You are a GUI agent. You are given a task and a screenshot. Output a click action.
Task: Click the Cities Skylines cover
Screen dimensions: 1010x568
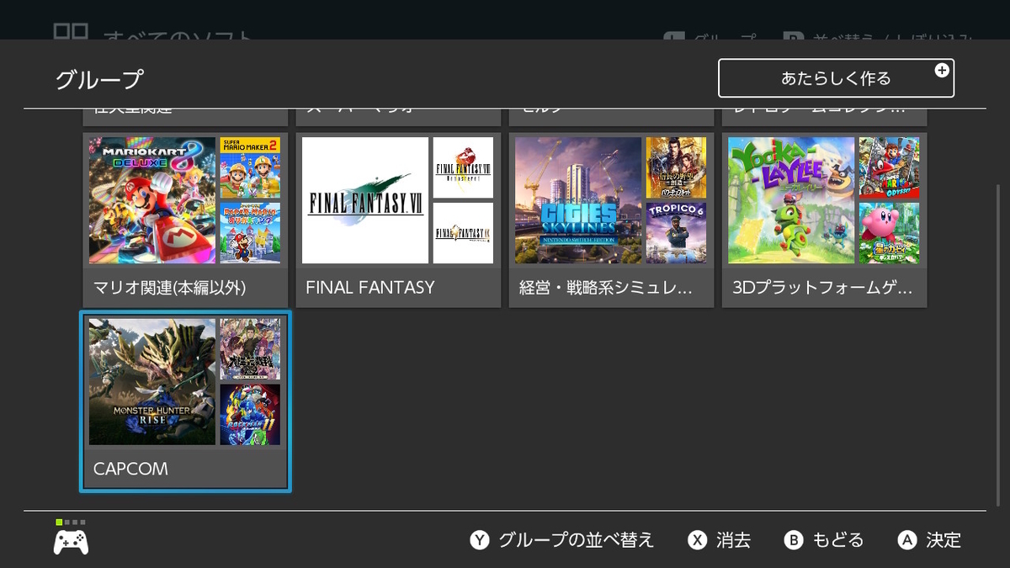point(578,200)
